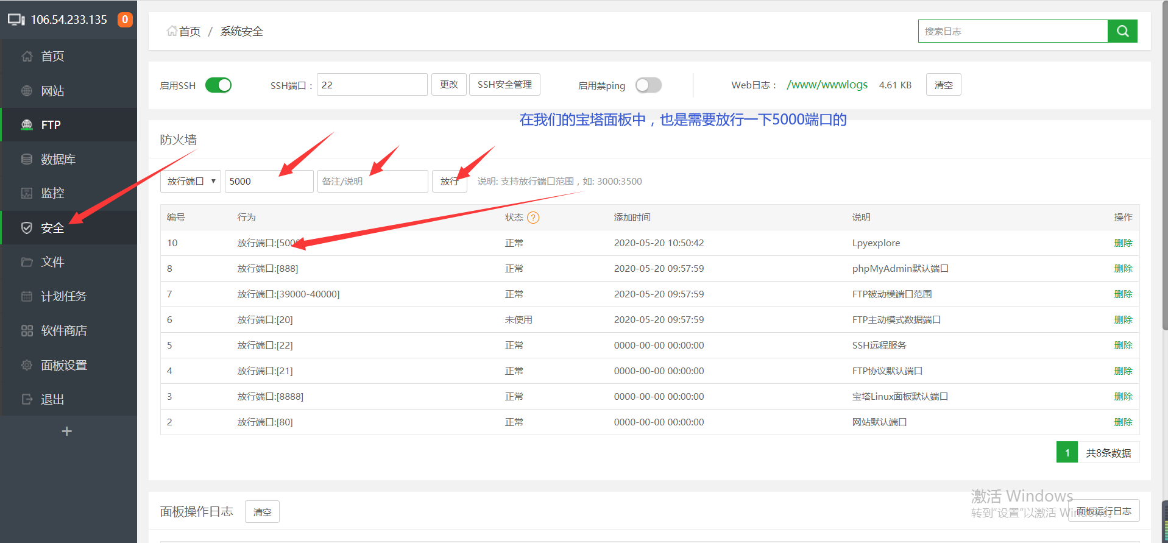Click the green search magnifier button
This screenshot has height=543, width=1168.
(1122, 31)
